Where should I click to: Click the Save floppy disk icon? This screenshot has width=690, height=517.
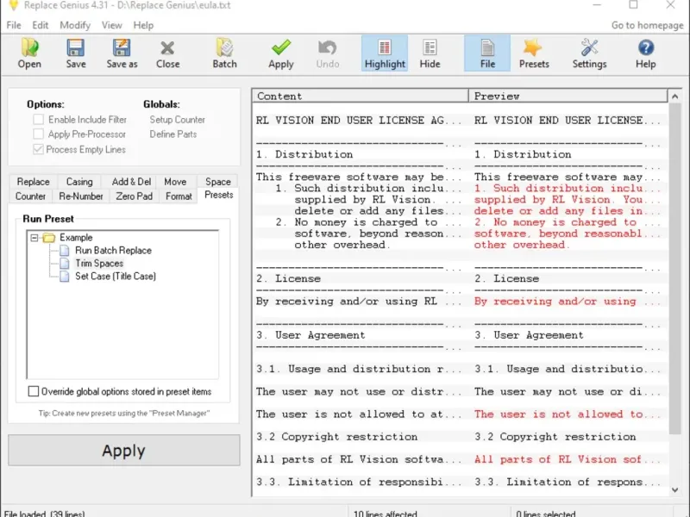pos(76,53)
